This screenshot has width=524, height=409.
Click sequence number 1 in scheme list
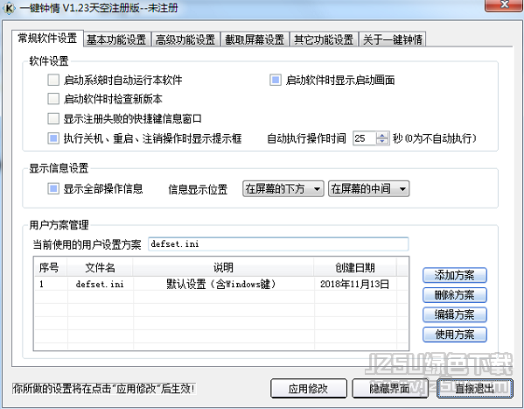[x=41, y=285]
